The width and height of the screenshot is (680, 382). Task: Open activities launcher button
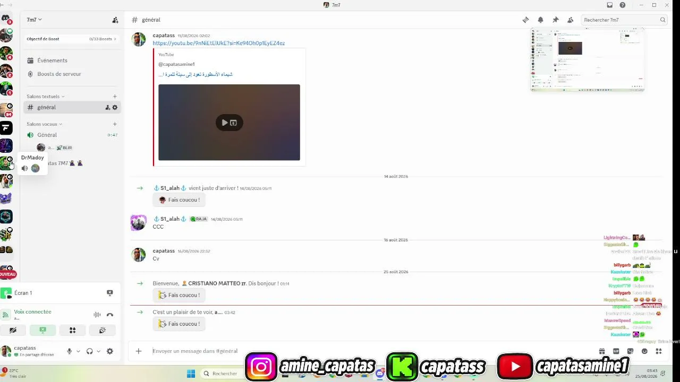(73, 330)
